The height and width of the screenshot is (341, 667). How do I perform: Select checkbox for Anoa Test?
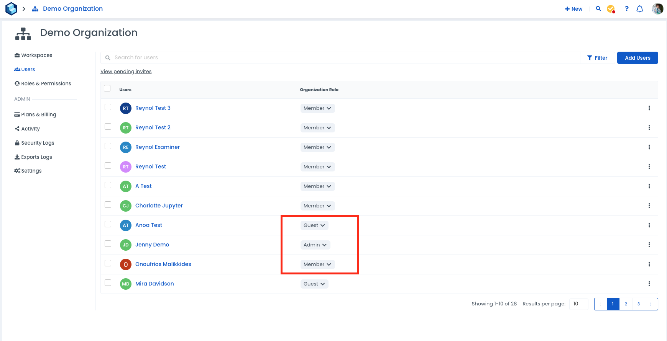[x=108, y=224]
